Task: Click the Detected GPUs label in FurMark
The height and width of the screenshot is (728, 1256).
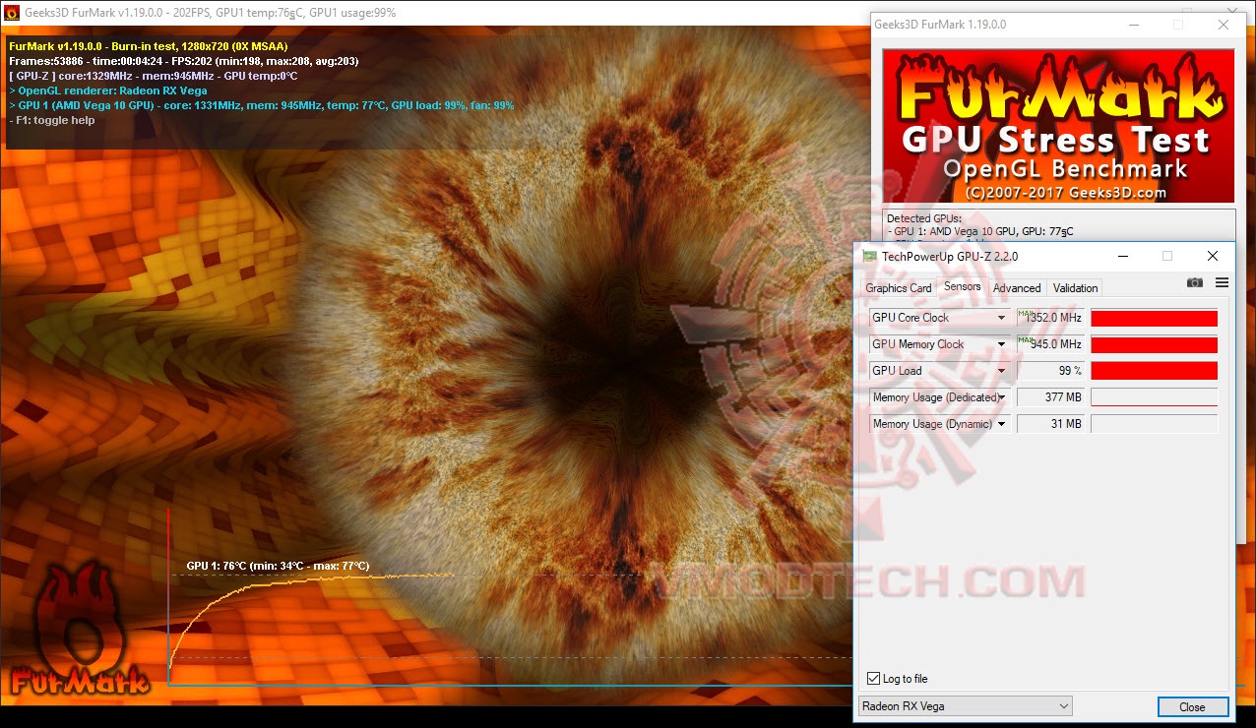Action: (x=923, y=218)
